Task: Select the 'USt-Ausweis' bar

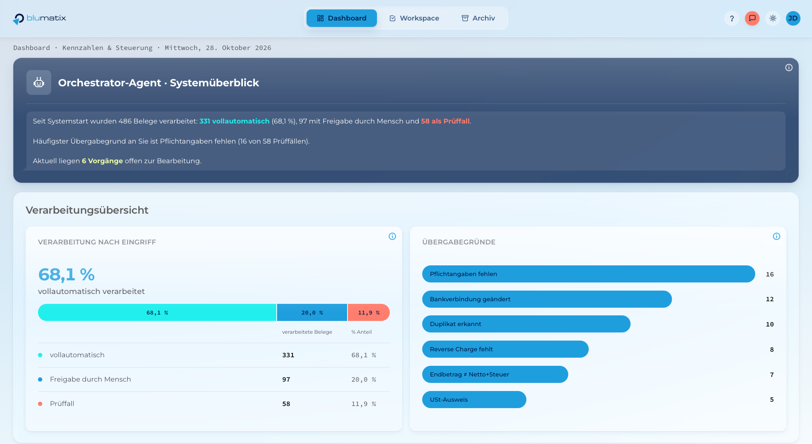Action: (x=474, y=400)
